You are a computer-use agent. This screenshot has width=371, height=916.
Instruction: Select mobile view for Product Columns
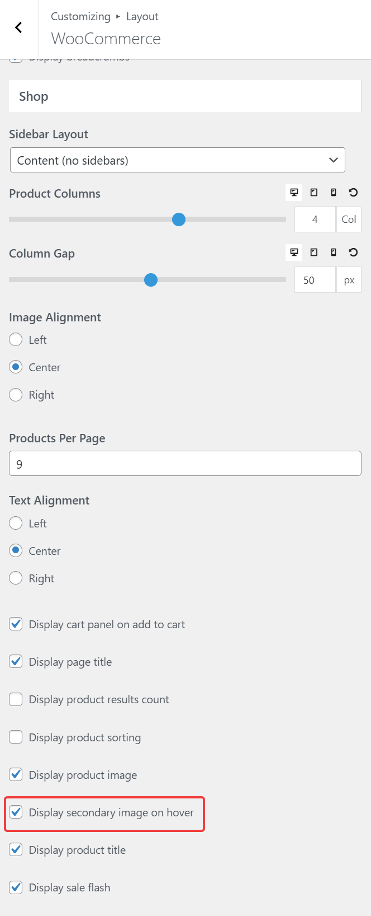334,193
